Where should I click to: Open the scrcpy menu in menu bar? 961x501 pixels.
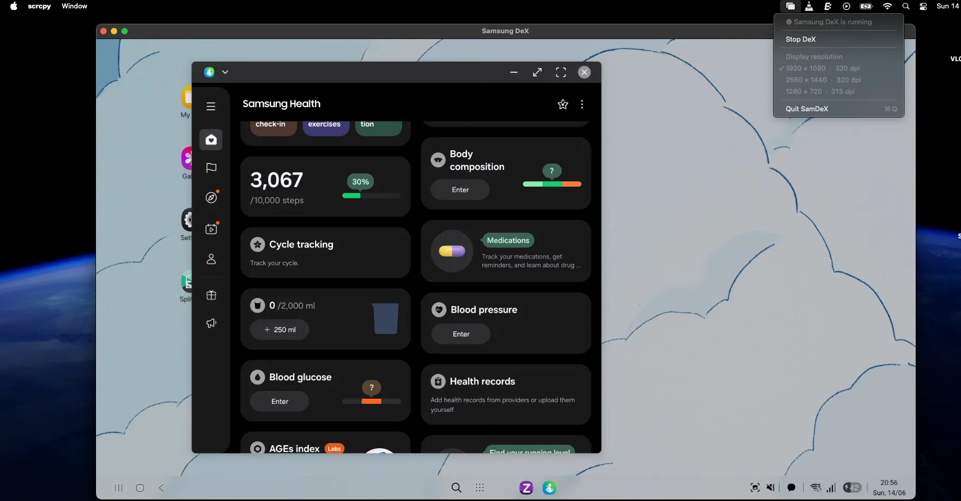39,6
